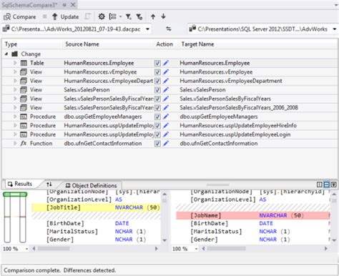Screen dimensions: 339x276
Task: Uncheck the vEmployeeDepartment view checkbox
Action: [x=157, y=81]
